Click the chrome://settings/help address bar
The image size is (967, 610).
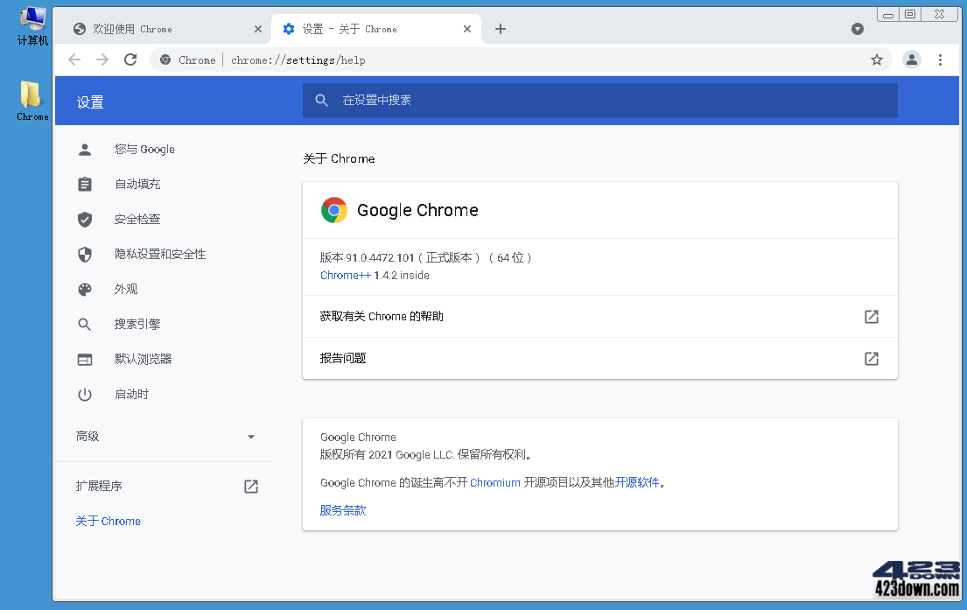click(521, 60)
